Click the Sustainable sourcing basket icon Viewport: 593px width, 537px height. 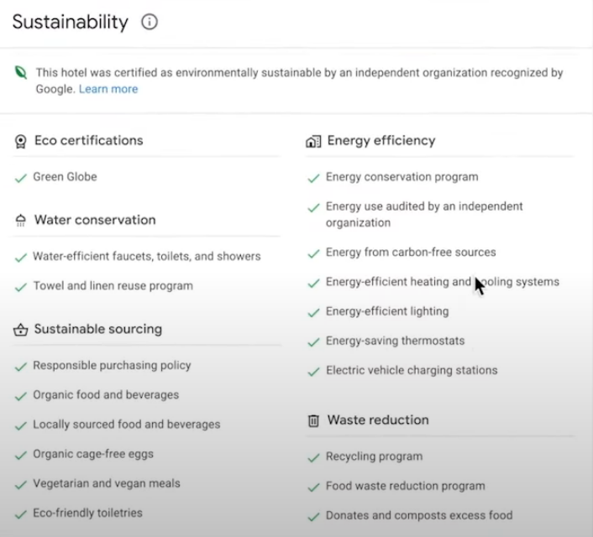21,330
